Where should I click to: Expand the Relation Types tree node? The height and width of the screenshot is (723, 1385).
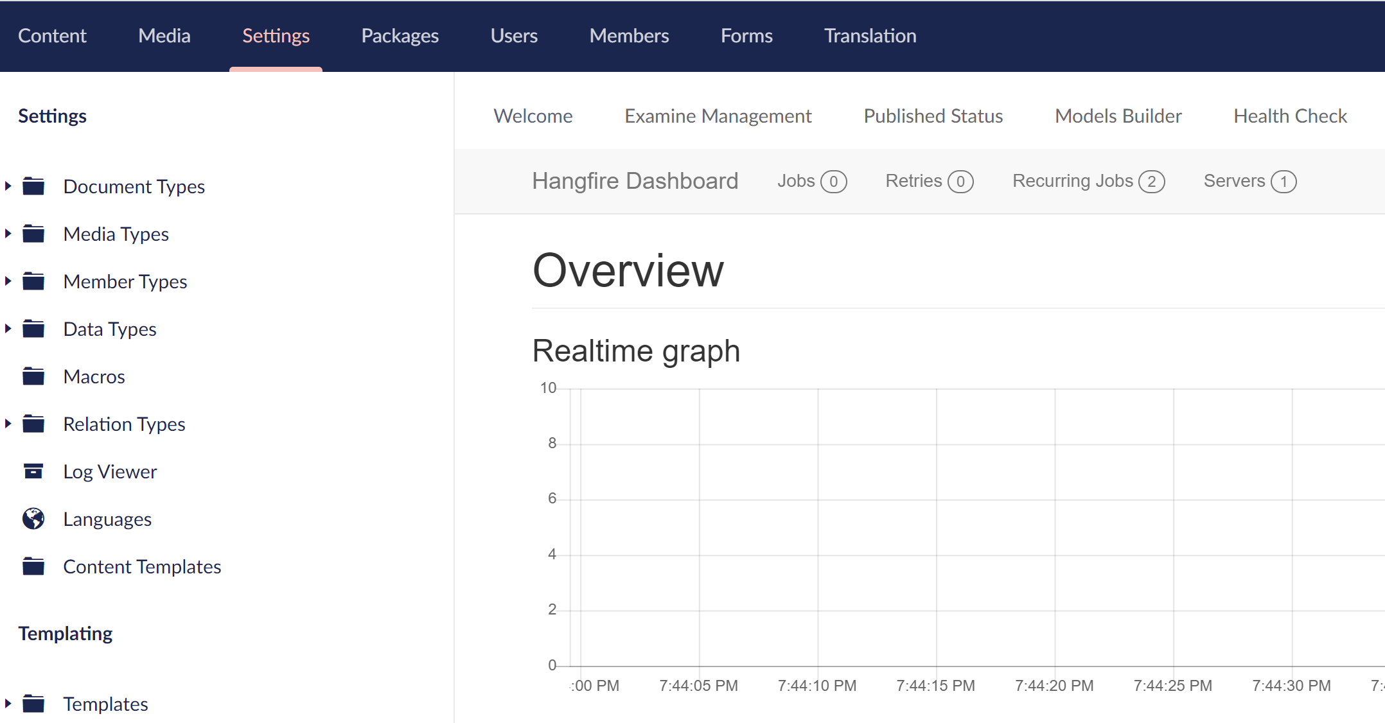(x=8, y=423)
